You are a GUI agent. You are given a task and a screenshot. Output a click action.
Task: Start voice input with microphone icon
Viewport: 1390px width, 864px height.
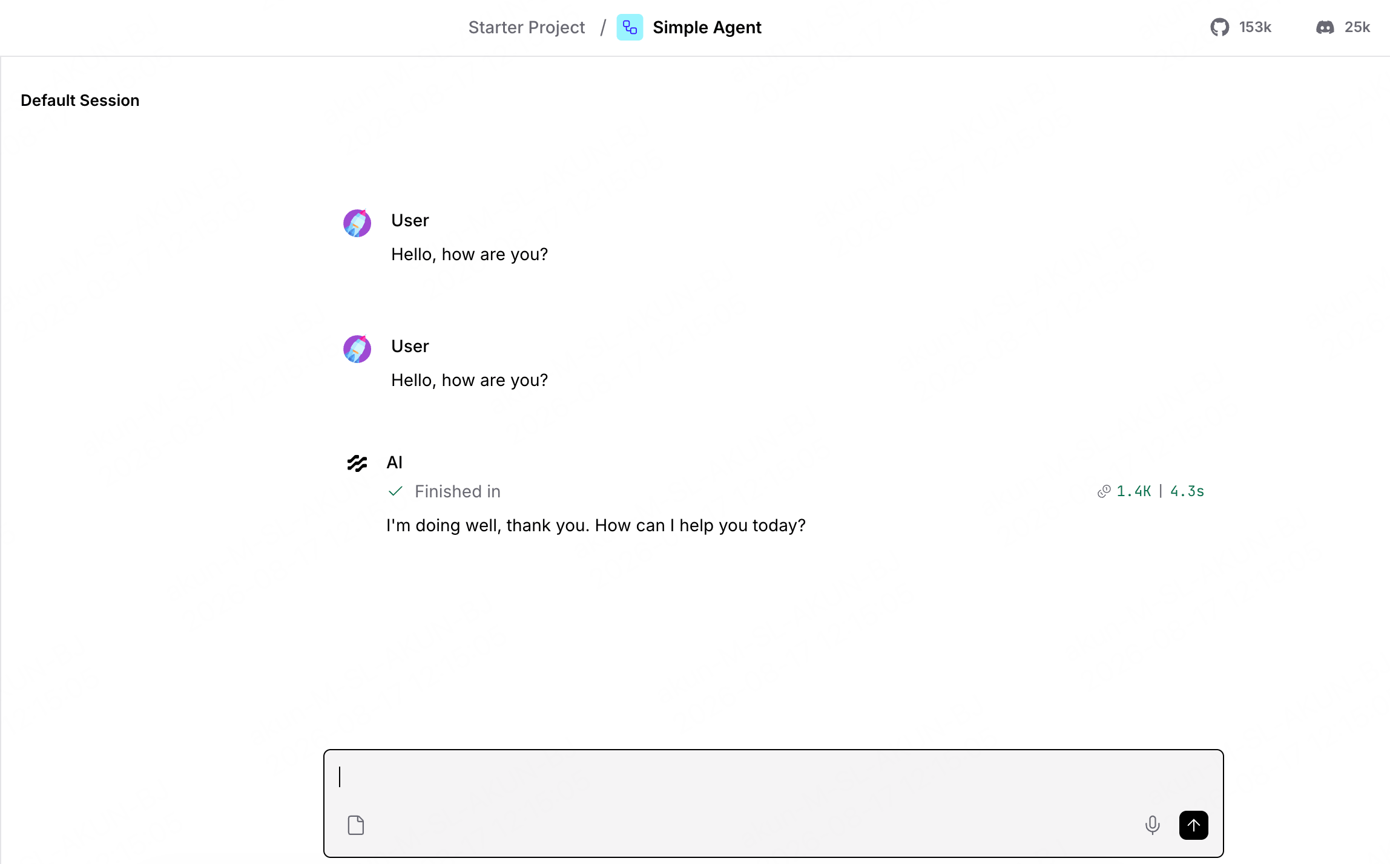pyautogui.click(x=1152, y=825)
